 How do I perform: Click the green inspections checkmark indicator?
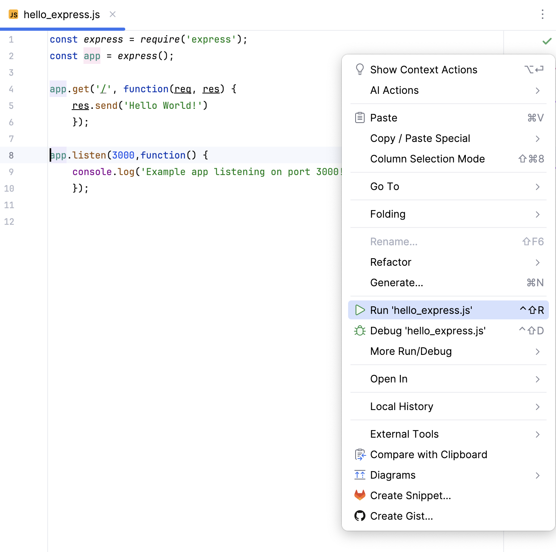pyautogui.click(x=547, y=41)
